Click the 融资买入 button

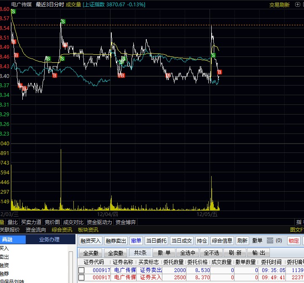[91, 241]
